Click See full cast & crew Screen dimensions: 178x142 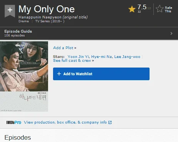pos(73,61)
